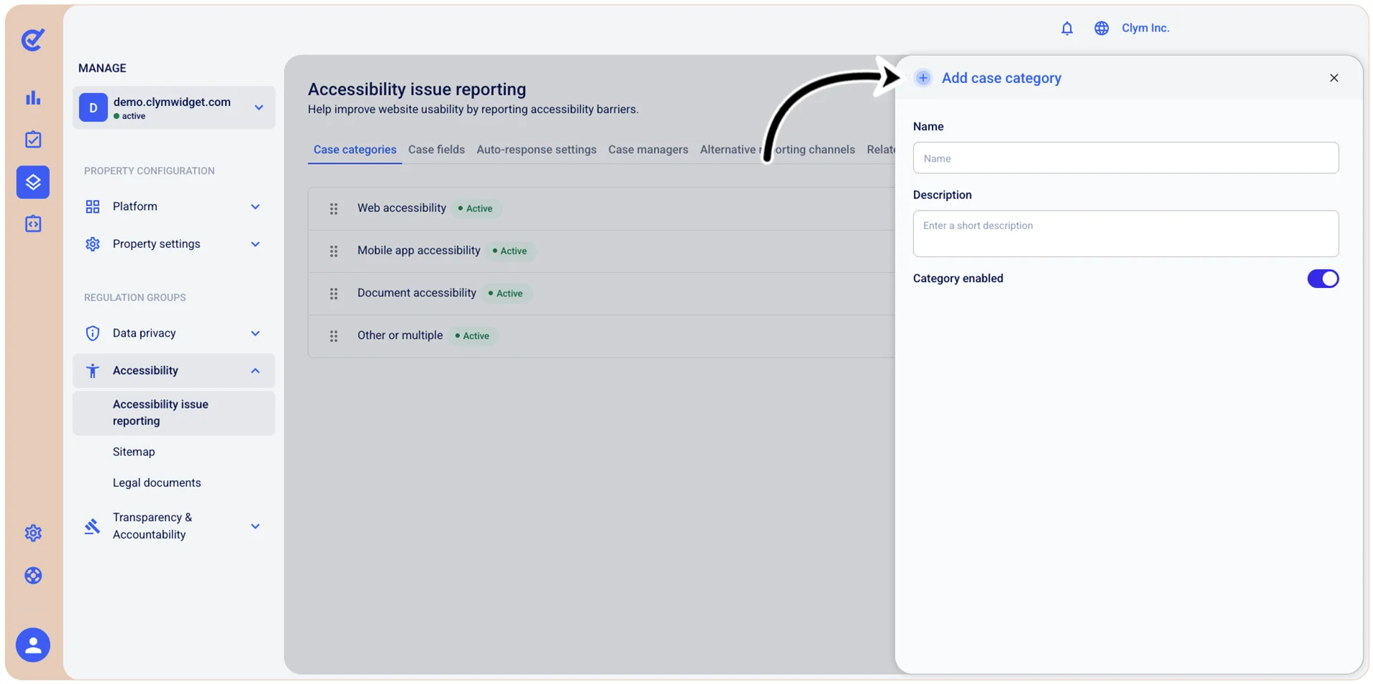The image size is (1373, 684).
Task: Open the tasks checklist sidebar icon
Action: [33, 140]
